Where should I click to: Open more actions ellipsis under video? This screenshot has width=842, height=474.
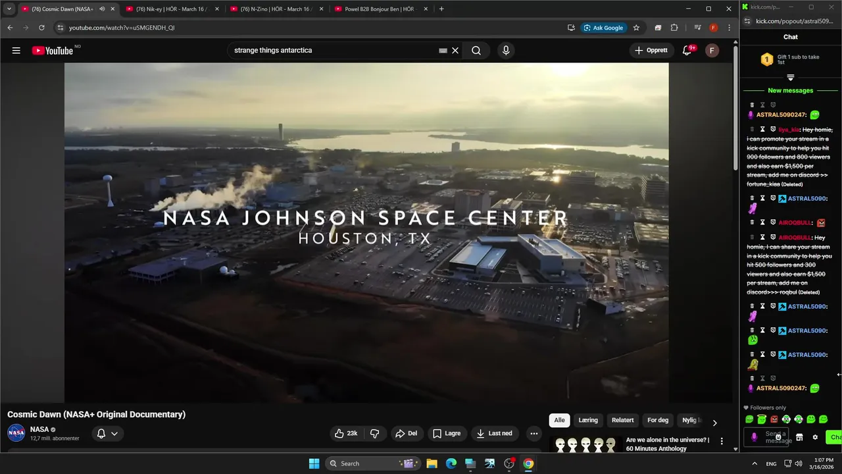(533, 433)
